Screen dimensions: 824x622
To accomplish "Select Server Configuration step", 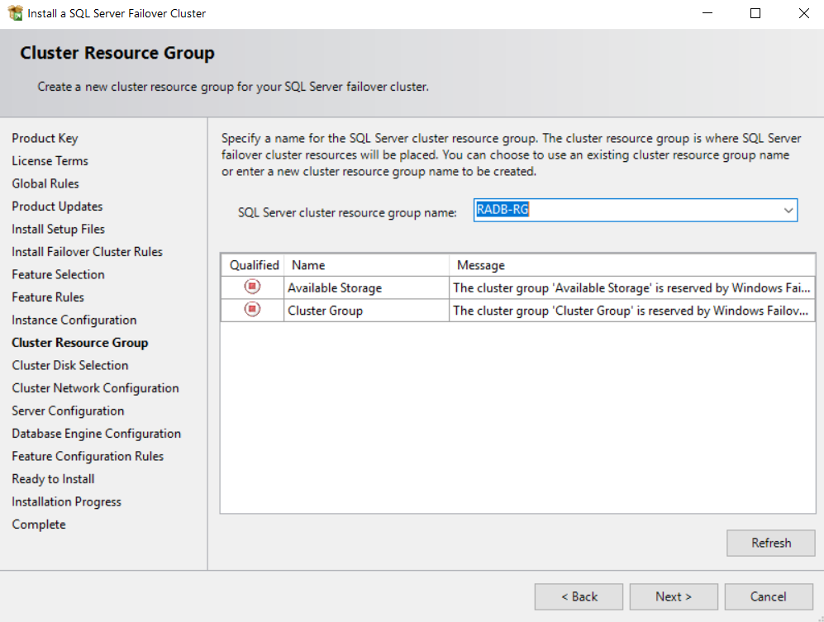I will tap(68, 411).
